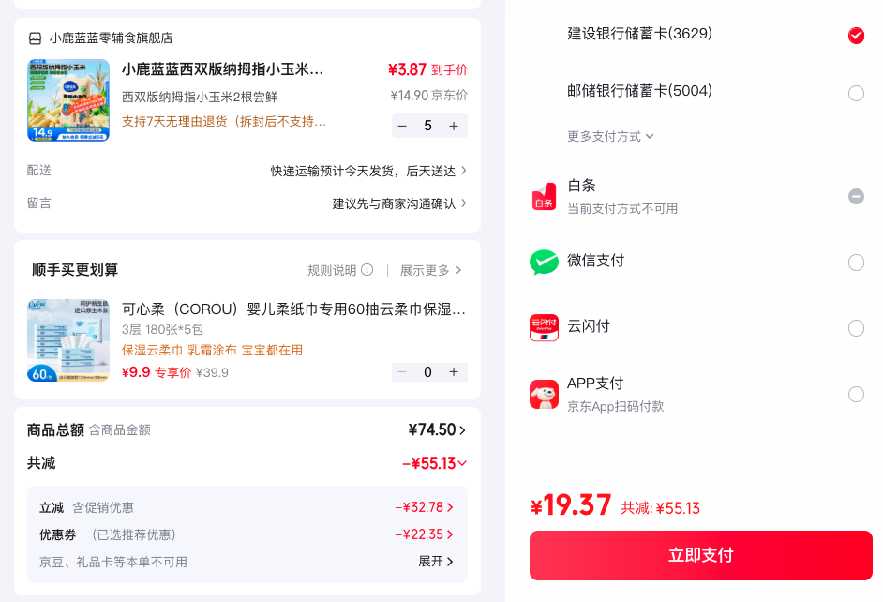Click the WeChat Pay green icon

tap(544, 262)
